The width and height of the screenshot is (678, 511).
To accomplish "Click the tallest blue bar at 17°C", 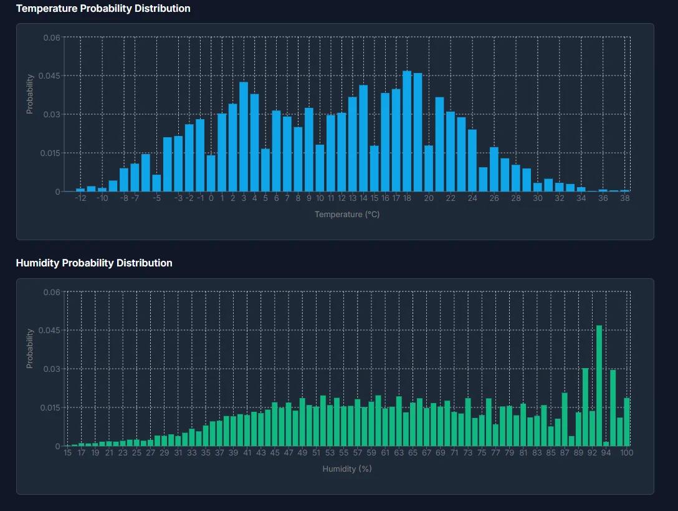I will click(x=406, y=125).
